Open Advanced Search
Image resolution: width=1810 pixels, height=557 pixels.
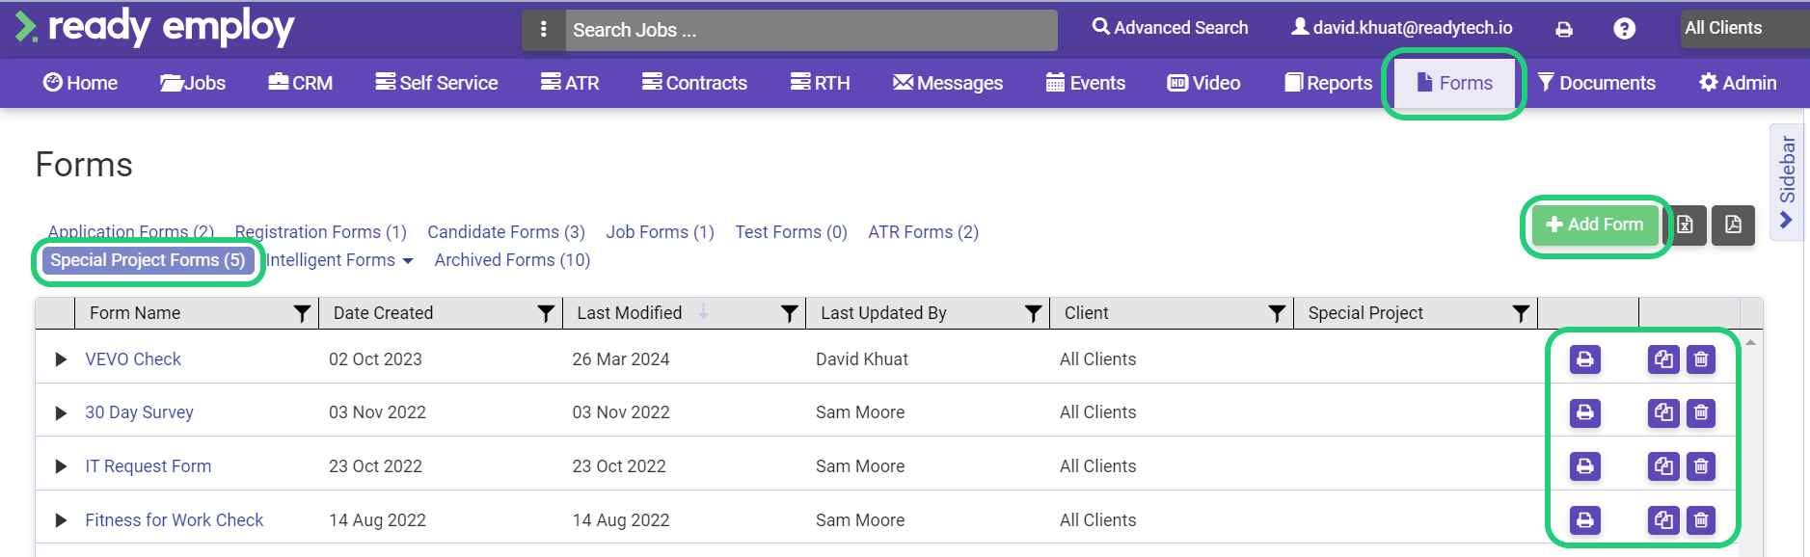click(x=1170, y=28)
